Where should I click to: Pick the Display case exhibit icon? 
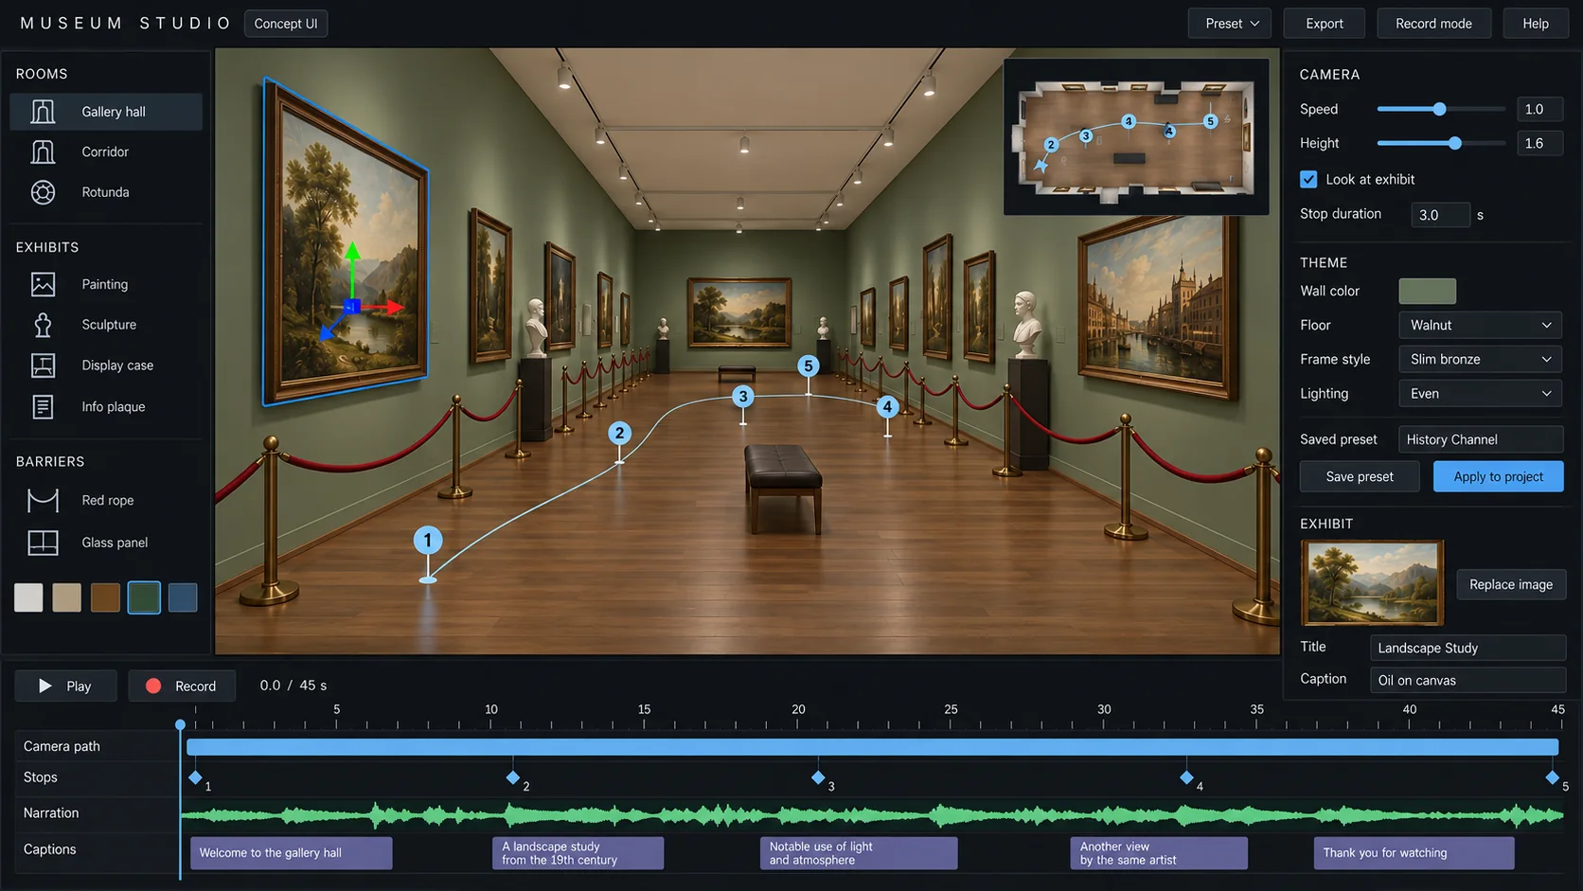click(43, 365)
